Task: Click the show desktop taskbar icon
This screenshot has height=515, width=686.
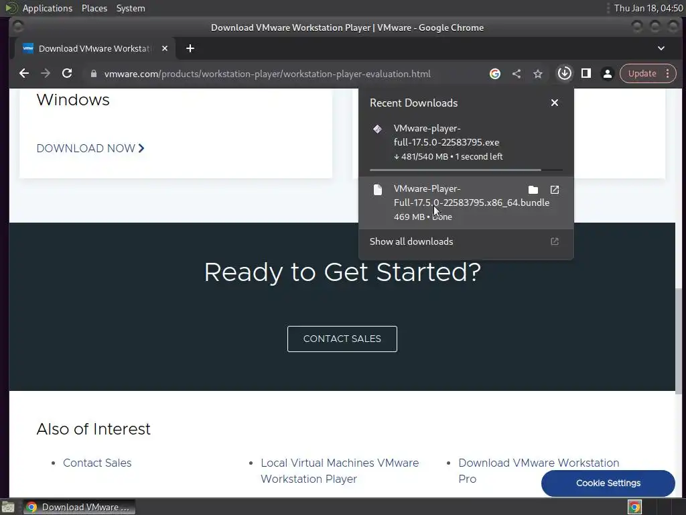Action: coord(8,508)
